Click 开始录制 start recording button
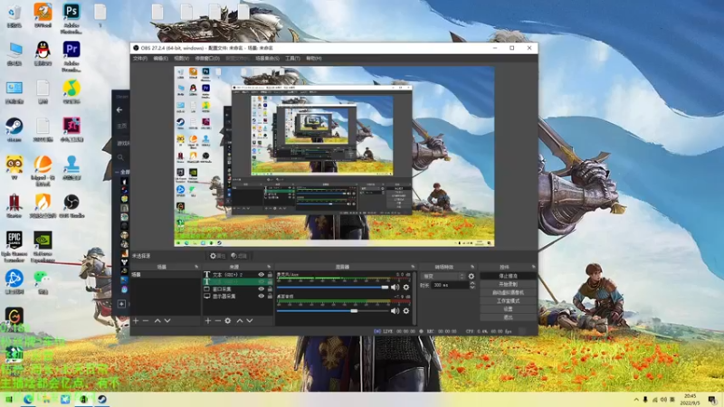This screenshot has width=724, height=407. (508, 284)
